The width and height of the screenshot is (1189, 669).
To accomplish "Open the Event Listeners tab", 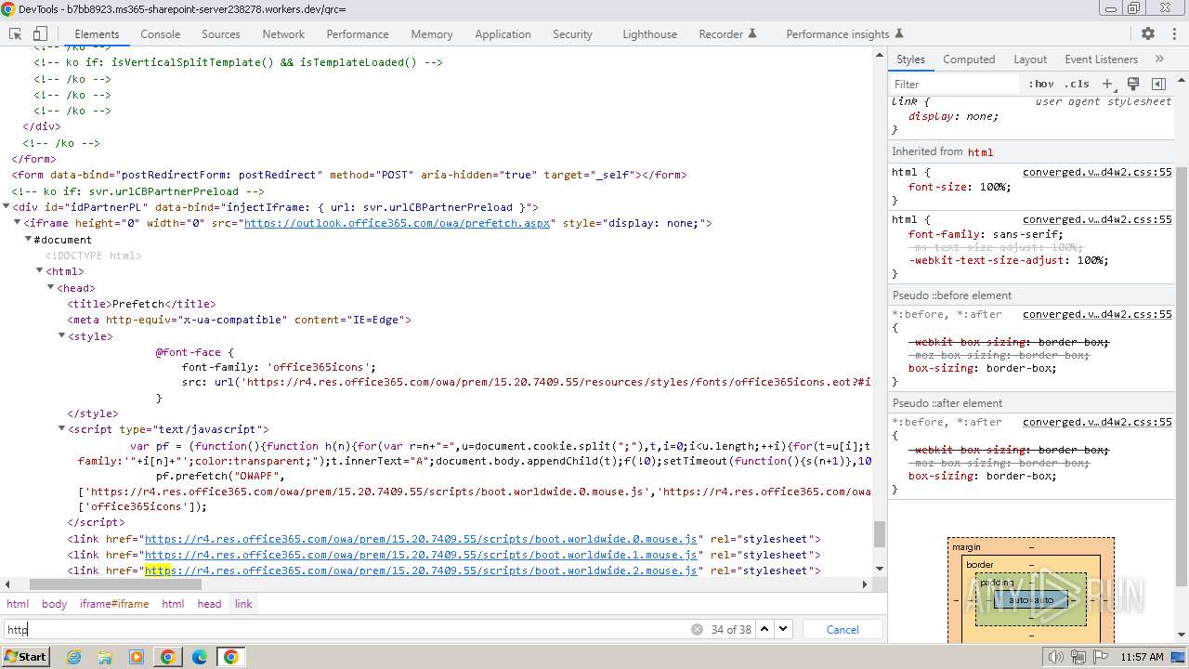I will 1101,59.
